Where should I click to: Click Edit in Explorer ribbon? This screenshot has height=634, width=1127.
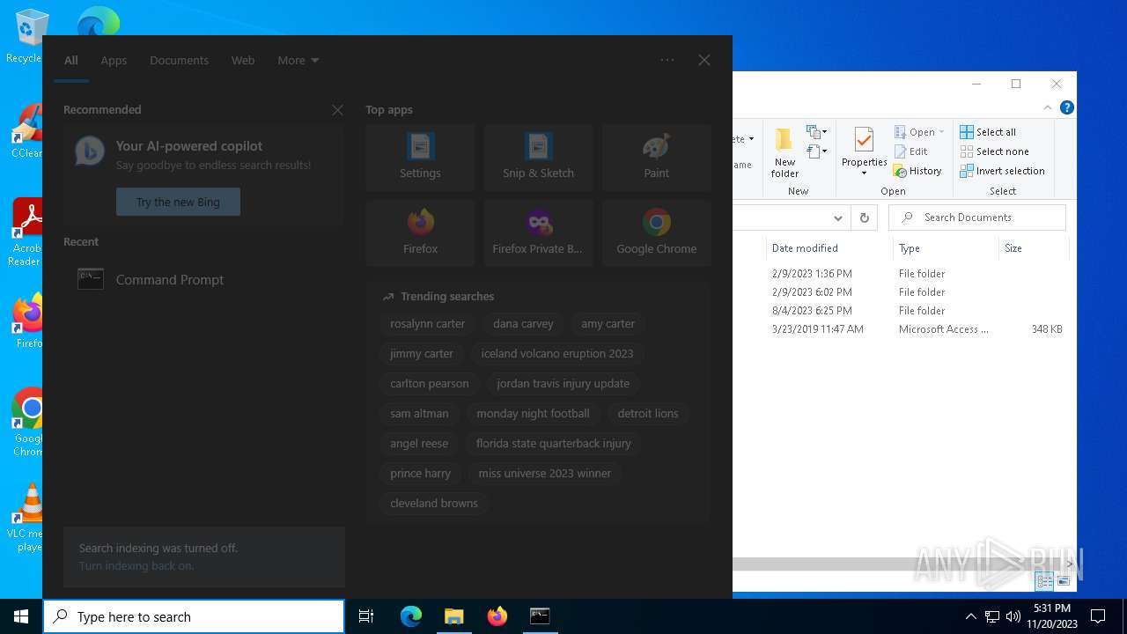pos(911,151)
